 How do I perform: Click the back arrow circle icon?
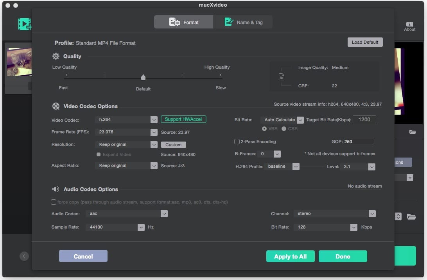pyautogui.click(x=24, y=256)
